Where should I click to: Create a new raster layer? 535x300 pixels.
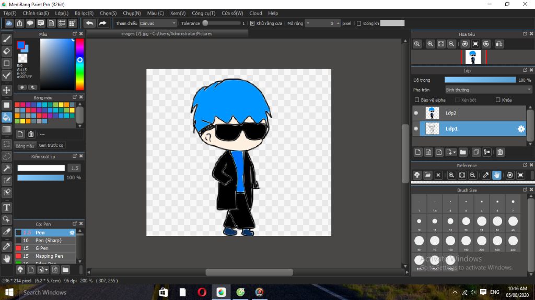417,152
